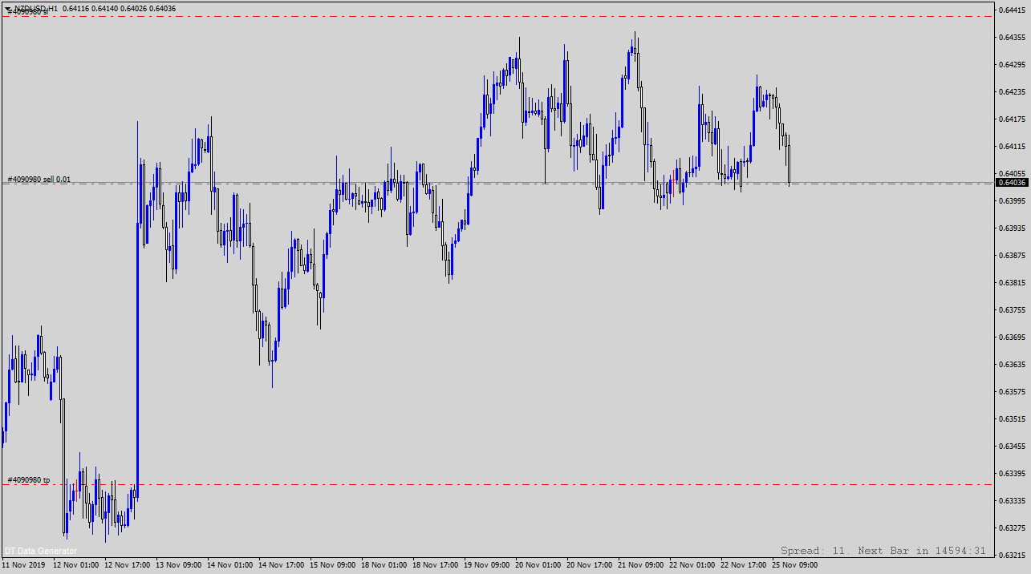Image resolution: width=1031 pixels, height=574 pixels.
Task: Click the 15 Nov 09:00 time axis label
Action: (x=332, y=565)
